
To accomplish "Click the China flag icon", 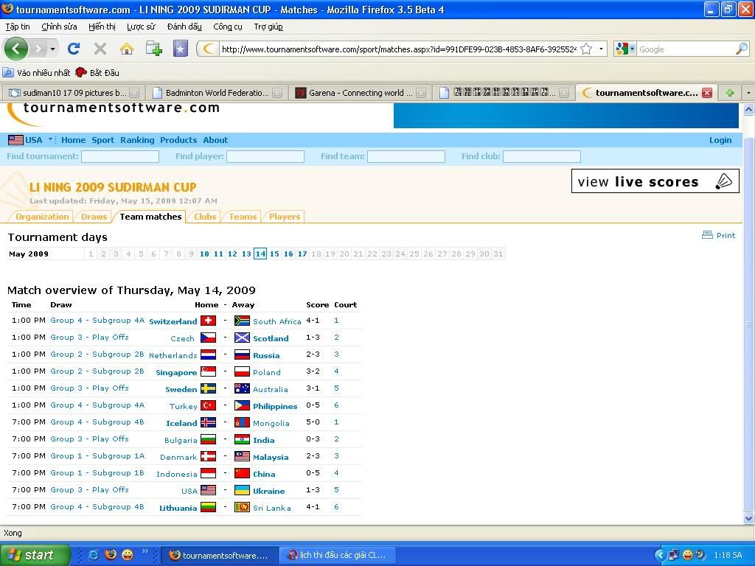I will click(242, 474).
